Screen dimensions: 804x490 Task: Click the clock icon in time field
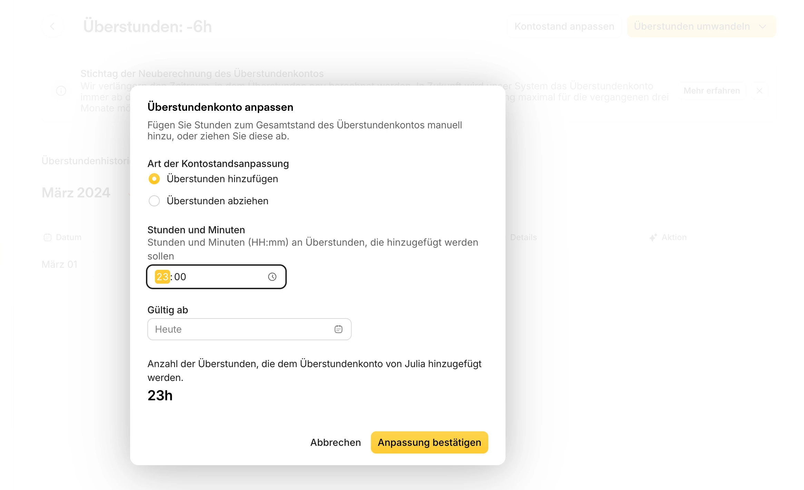[272, 277]
